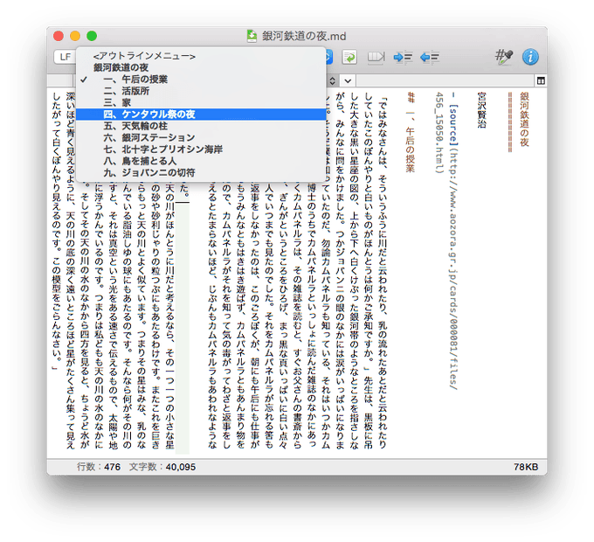Toggle text wrap toolbar icon

349,57
